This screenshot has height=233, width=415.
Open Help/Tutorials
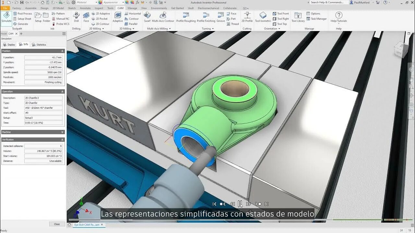339,17
